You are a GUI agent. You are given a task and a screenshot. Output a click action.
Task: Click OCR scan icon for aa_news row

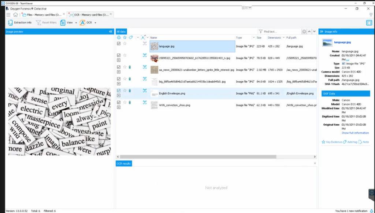click(145, 67)
